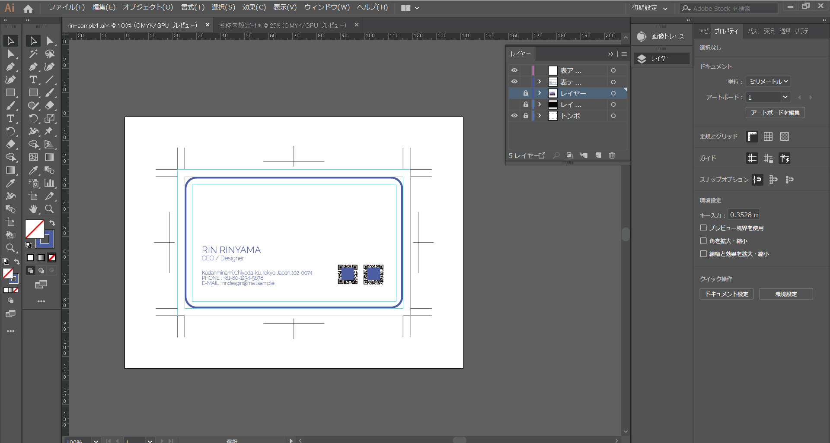Open the Layers panel hamburger menu
The width and height of the screenshot is (830, 443).
(x=624, y=54)
